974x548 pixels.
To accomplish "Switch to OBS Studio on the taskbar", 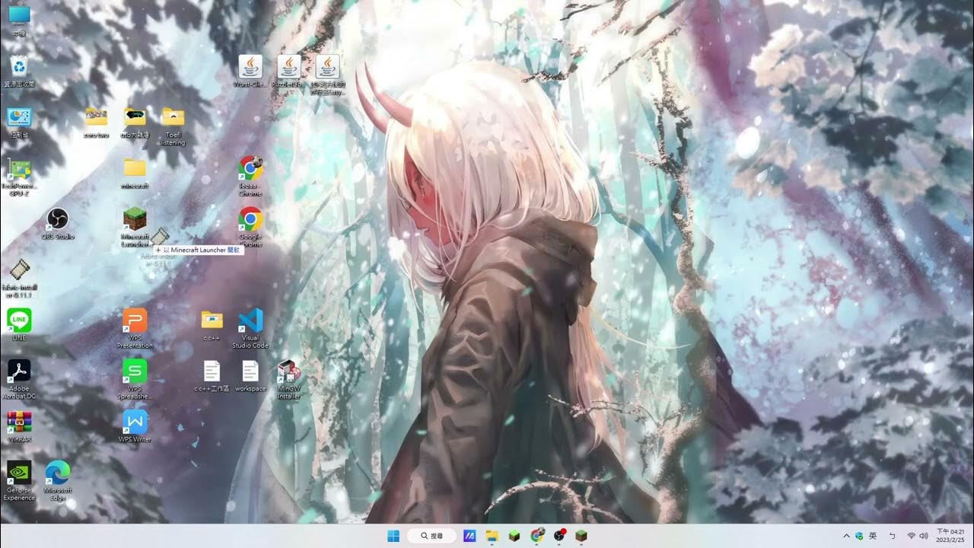I will (559, 536).
